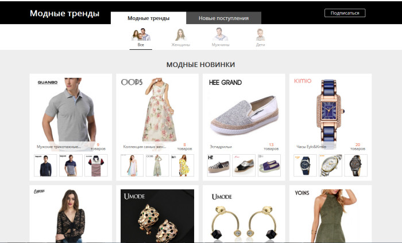The width and height of the screenshot is (402, 243).
Task: Click the YOINS brand logo
Action: tap(302, 193)
